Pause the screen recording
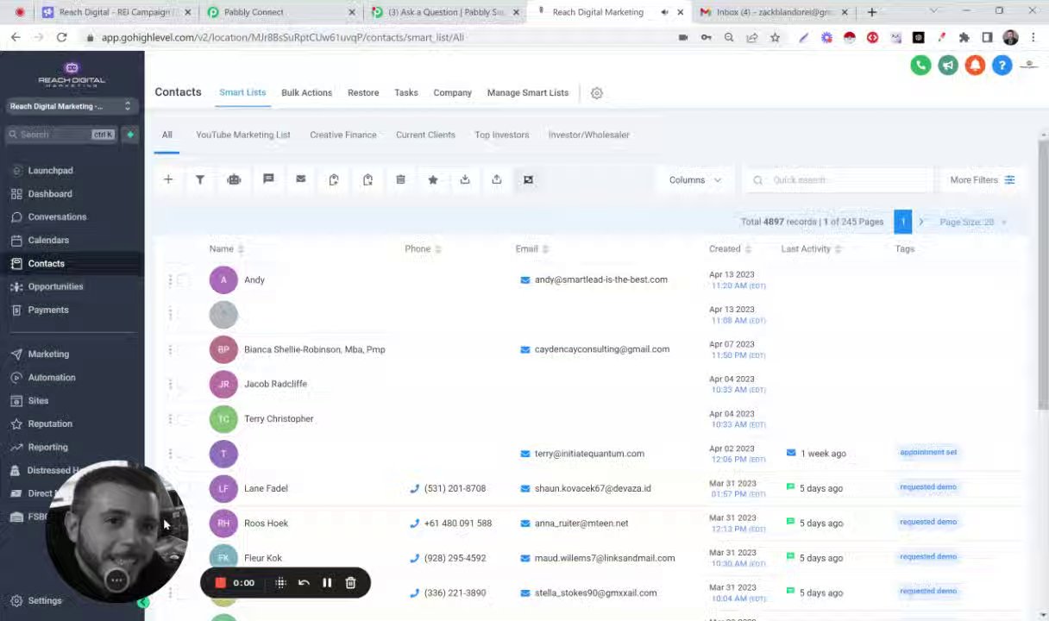The height and width of the screenshot is (621, 1049). pyautogui.click(x=327, y=583)
